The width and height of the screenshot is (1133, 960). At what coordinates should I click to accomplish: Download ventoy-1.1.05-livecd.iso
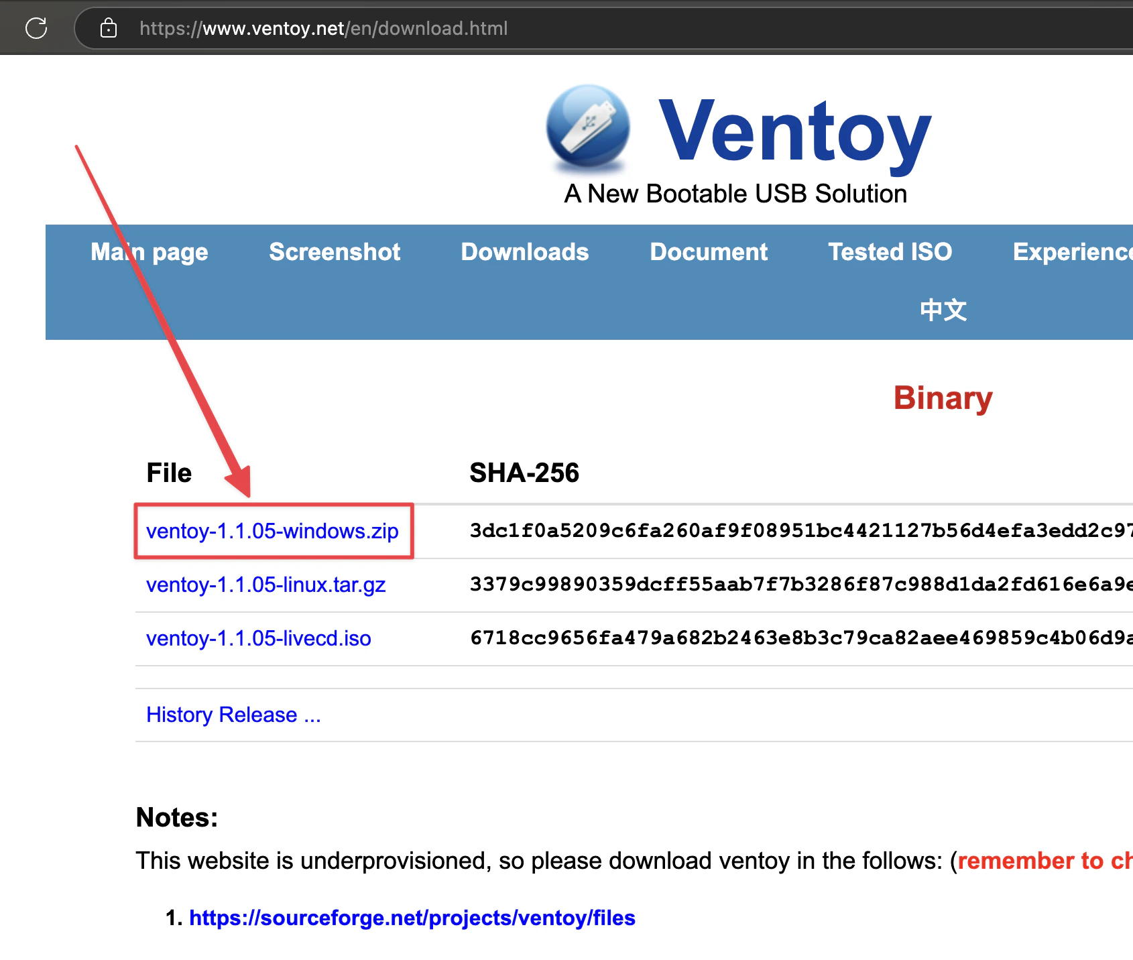pos(258,638)
